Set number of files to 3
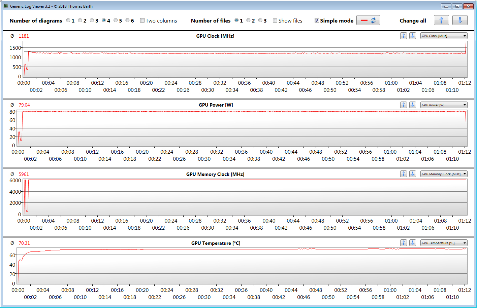477x308 pixels. [260, 21]
